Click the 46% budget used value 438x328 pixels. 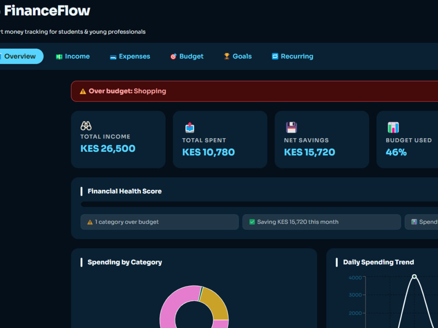coord(396,152)
